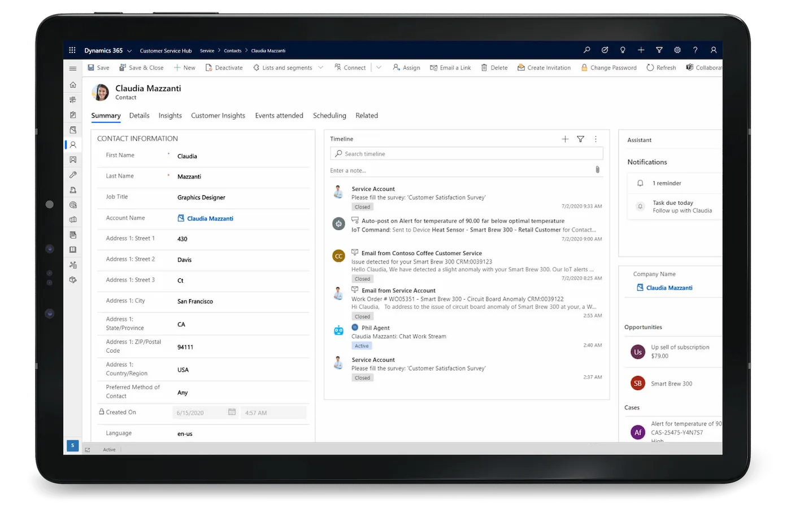
Task: Click Email a Link
Action: 450,68
